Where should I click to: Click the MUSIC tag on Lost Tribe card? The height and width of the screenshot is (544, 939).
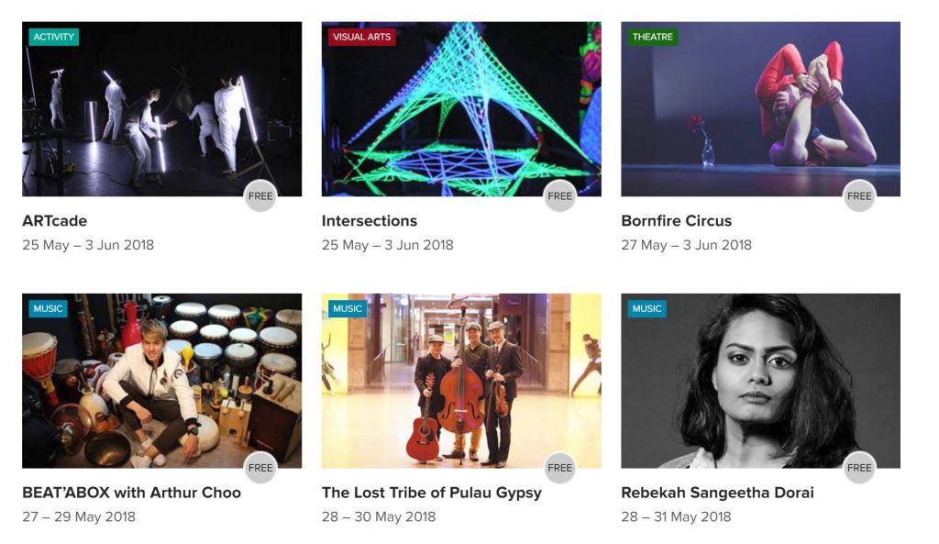tap(348, 308)
